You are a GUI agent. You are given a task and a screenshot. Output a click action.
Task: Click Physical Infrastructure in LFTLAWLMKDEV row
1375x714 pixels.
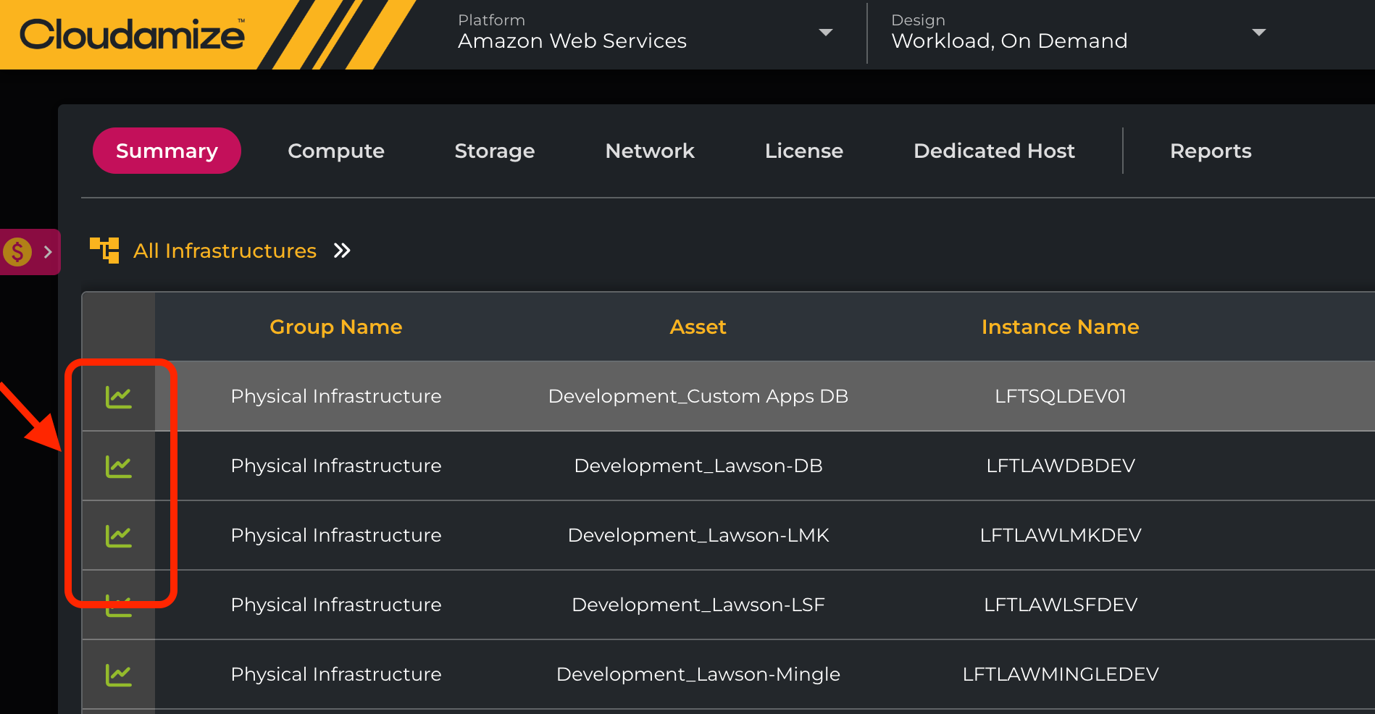coord(335,535)
